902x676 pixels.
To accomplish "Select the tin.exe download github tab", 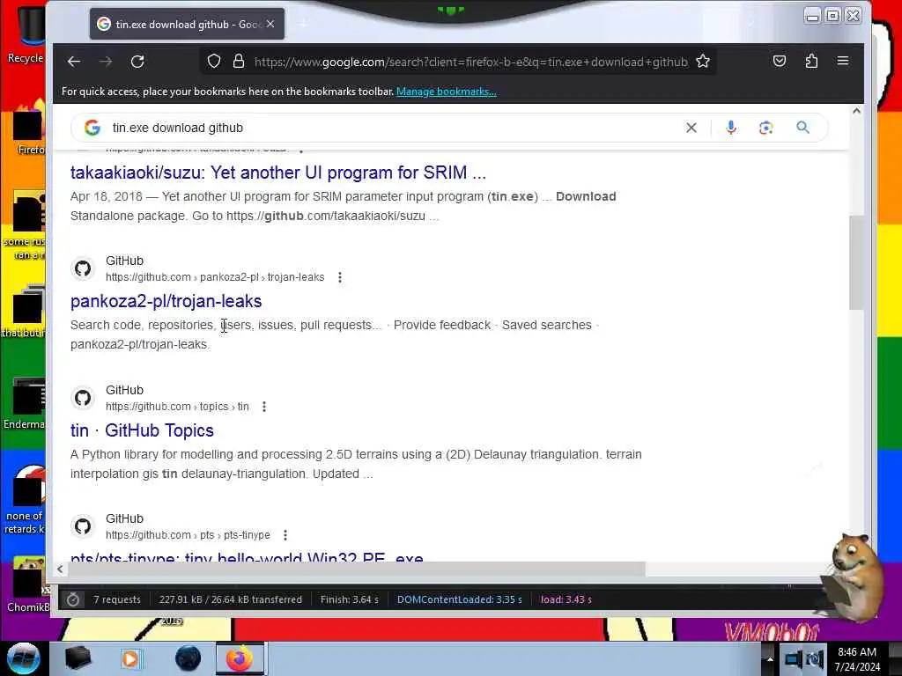I will pos(187,24).
